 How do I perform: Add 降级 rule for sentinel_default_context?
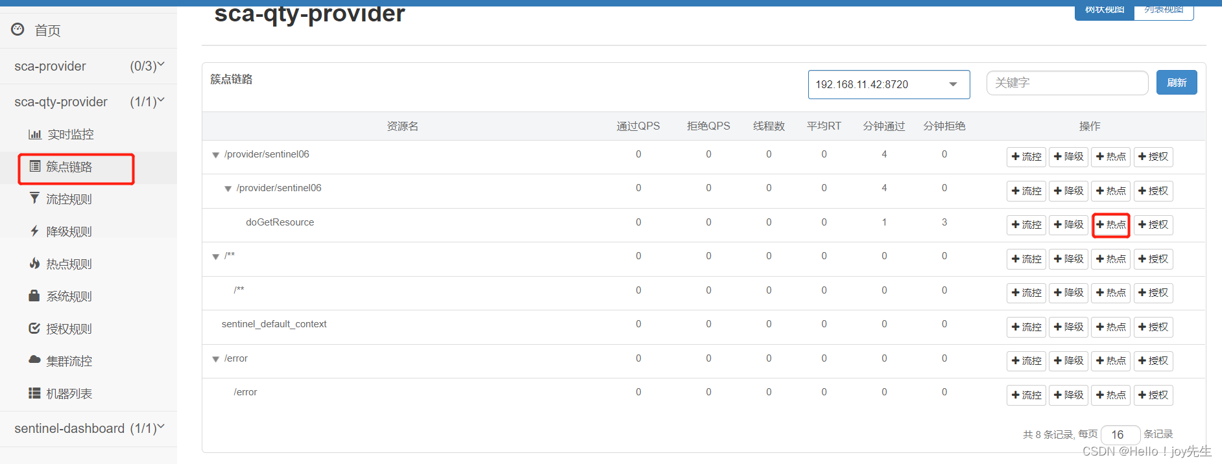[1068, 327]
